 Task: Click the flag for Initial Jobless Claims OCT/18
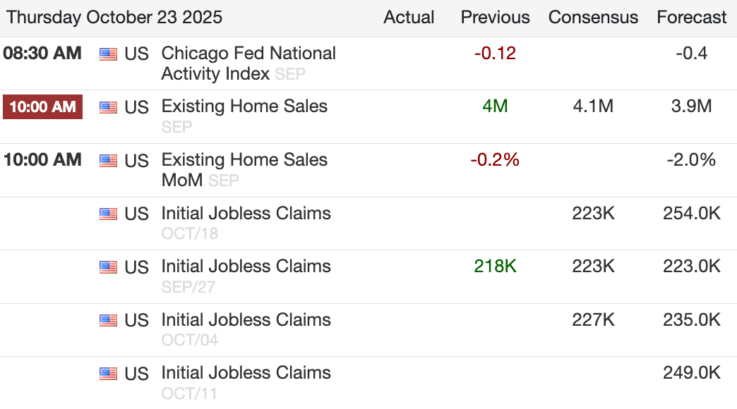pyautogui.click(x=108, y=214)
